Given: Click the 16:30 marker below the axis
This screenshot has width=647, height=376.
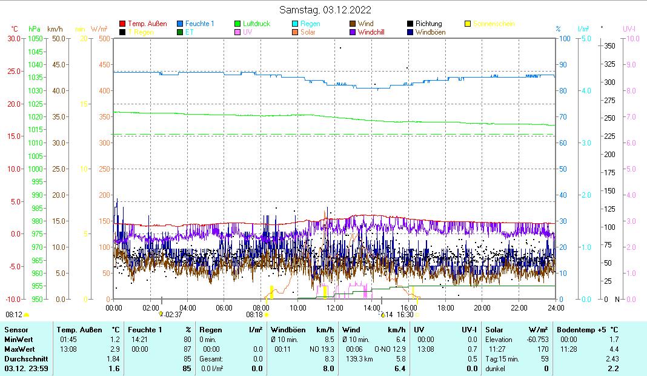Looking at the screenshot, I should pos(405,315).
